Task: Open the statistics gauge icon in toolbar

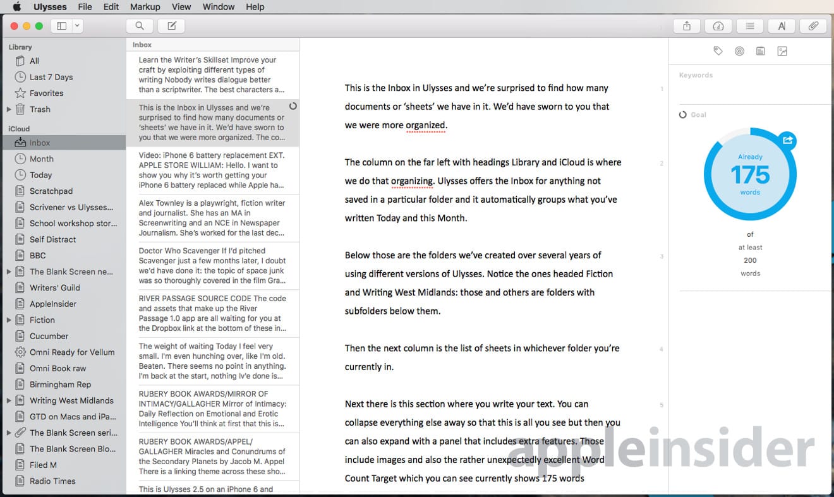Action: tap(718, 26)
